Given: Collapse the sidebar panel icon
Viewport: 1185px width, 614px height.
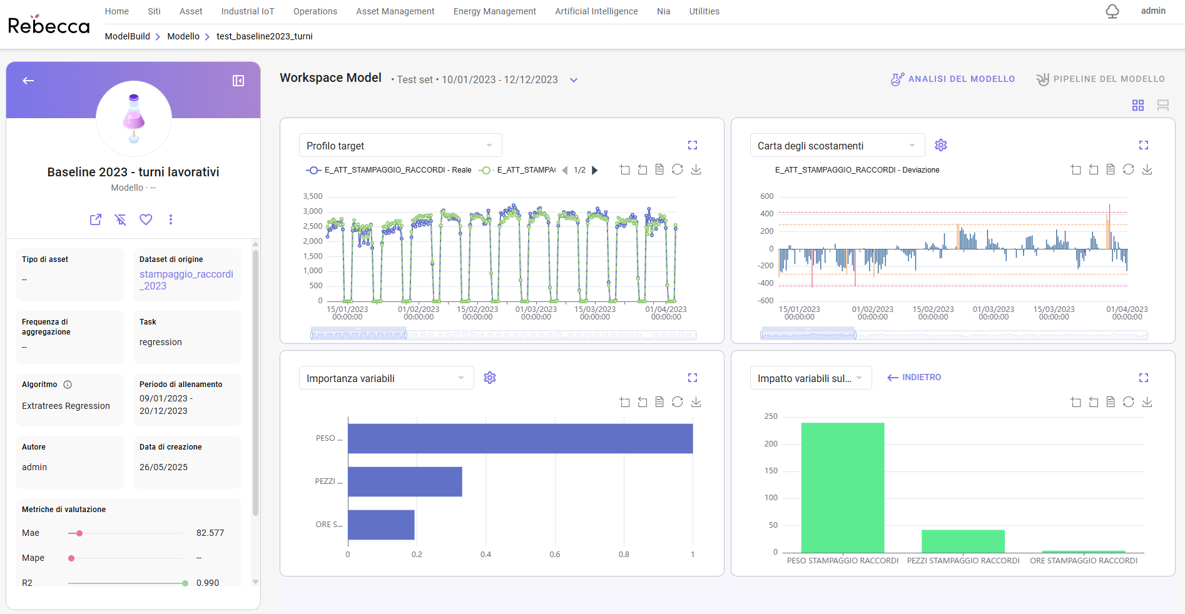Looking at the screenshot, I should 238,81.
